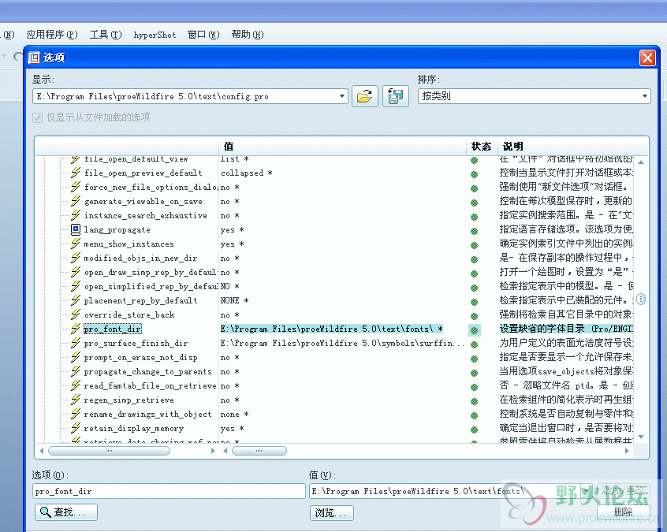Click the 浏览... browse button
The height and width of the screenshot is (532, 667).
coord(331,513)
